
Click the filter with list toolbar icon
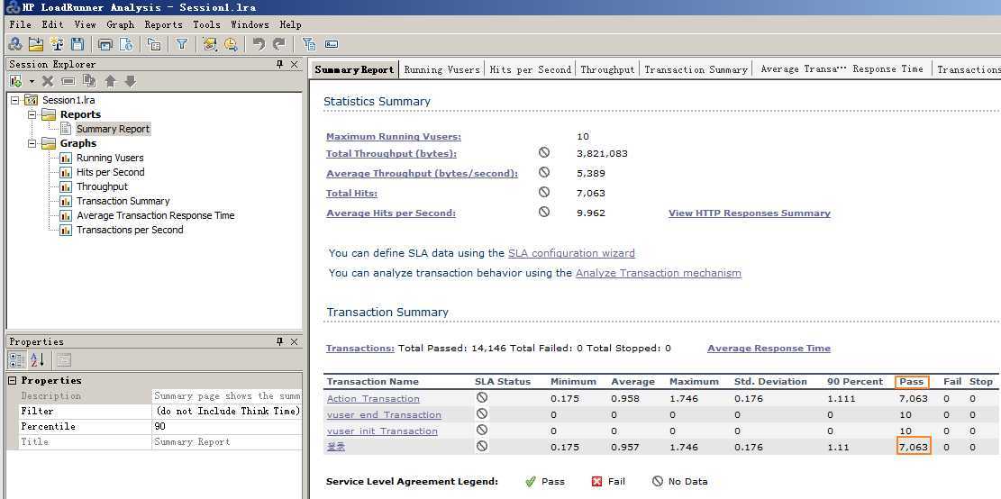310,44
